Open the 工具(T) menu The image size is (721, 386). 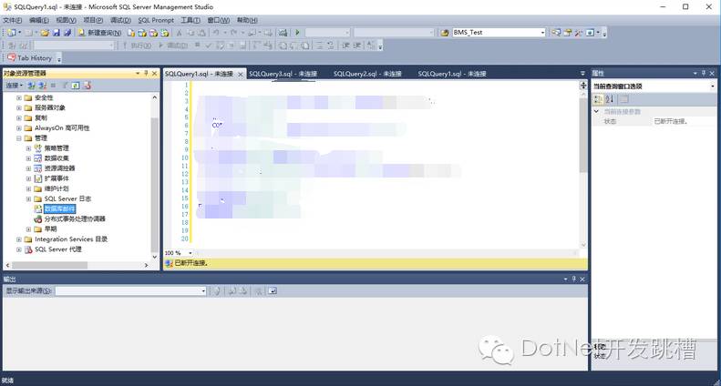[x=191, y=20]
